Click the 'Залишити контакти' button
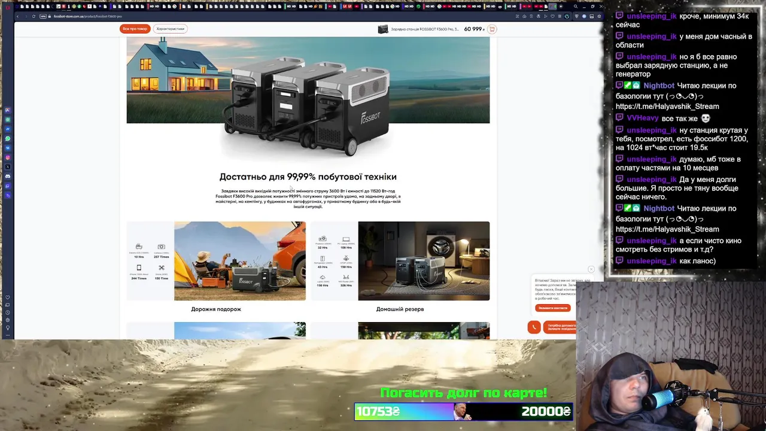The width and height of the screenshot is (766, 431). 553,308
